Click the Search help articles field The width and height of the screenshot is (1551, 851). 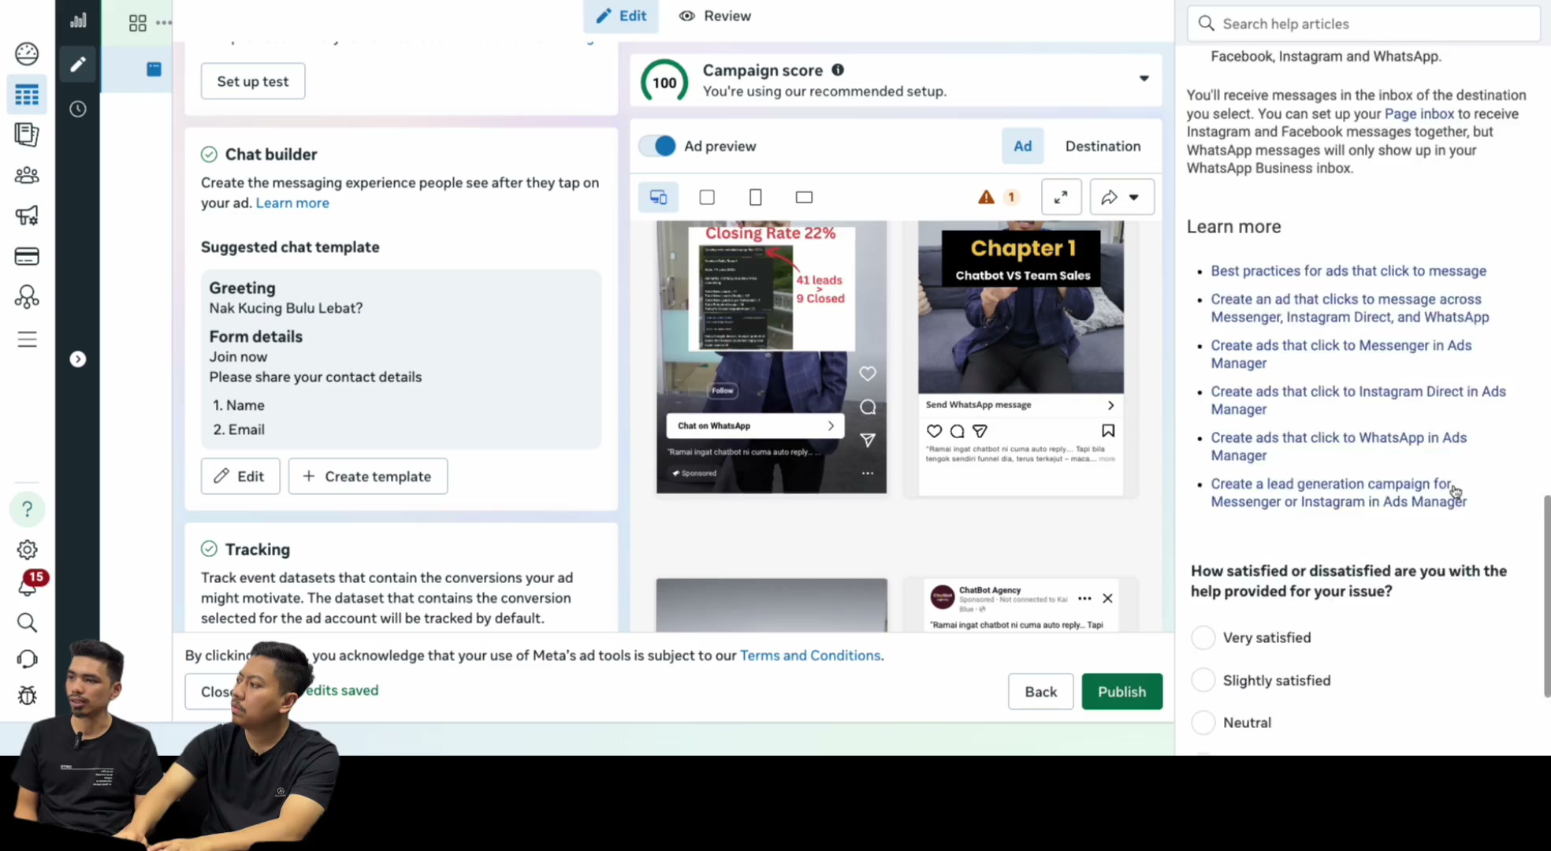1363,24
